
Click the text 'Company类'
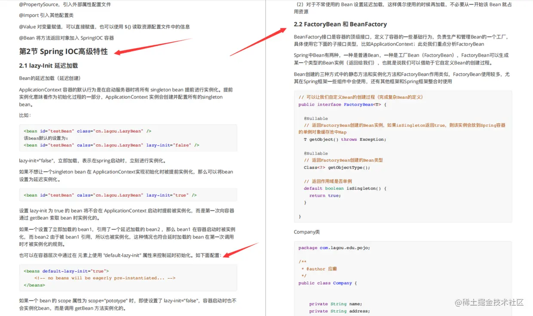pos(307,232)
